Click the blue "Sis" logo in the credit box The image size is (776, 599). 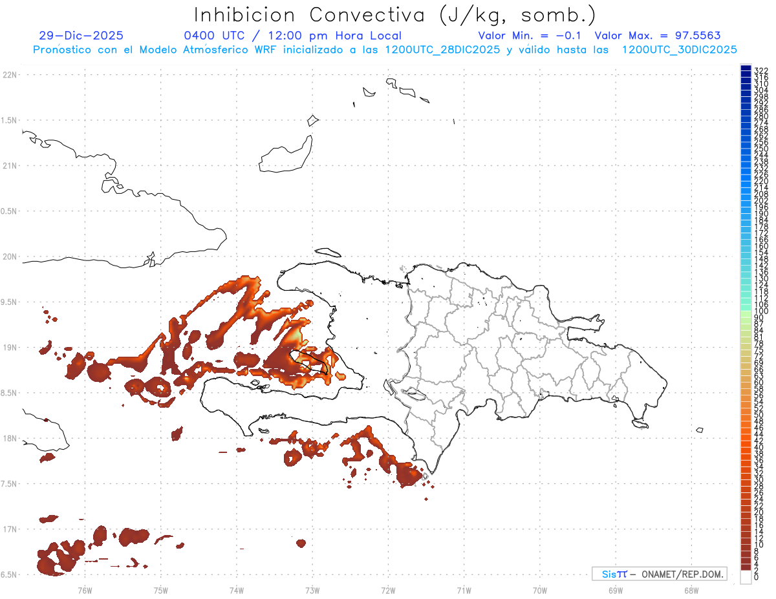pyautogui.click(x=610, y=574)
